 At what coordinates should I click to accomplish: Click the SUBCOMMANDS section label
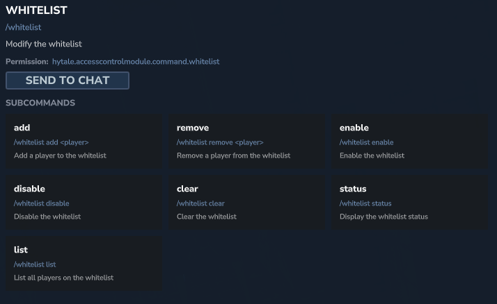coord(40,103)
